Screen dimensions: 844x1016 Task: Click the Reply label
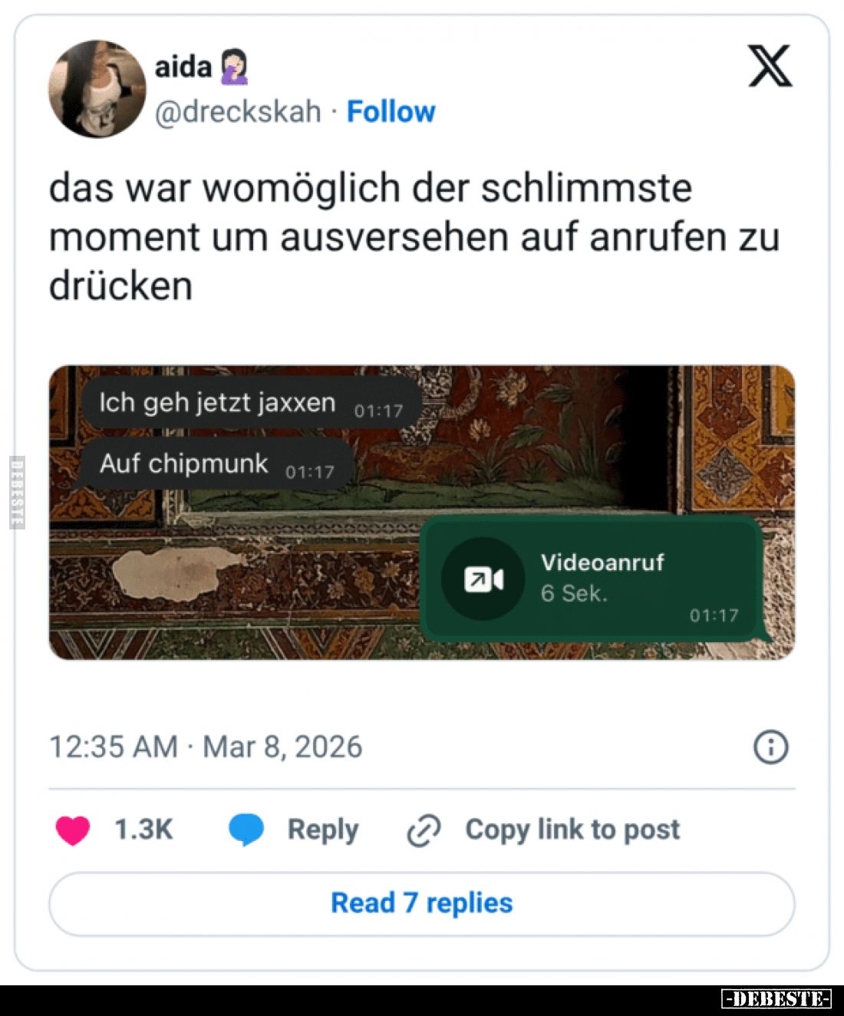tap(323, 830)
